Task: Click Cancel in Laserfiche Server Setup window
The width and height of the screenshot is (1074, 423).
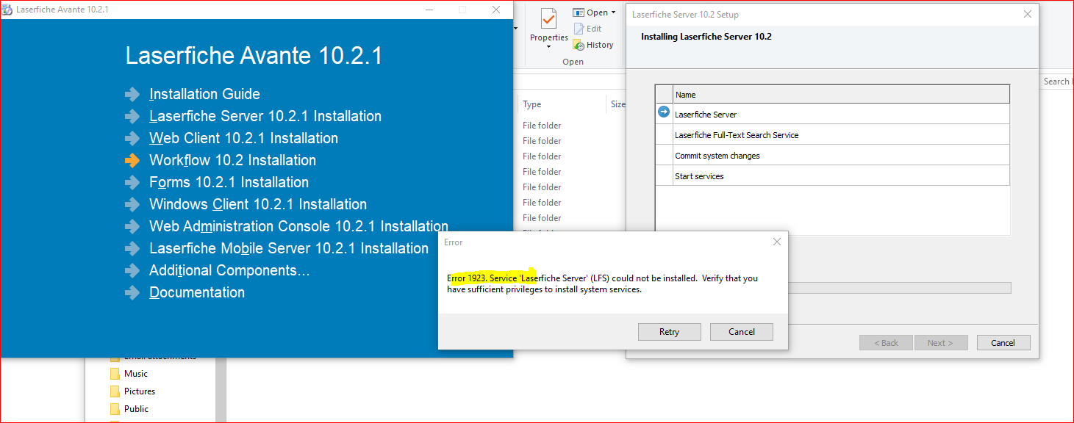Action: tap(1003, 343)
